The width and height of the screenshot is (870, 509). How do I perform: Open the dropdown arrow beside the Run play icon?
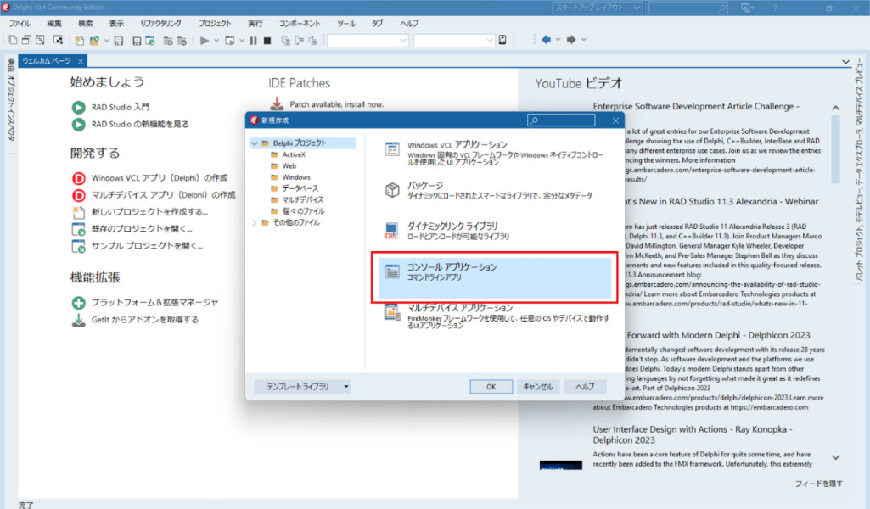216,41
